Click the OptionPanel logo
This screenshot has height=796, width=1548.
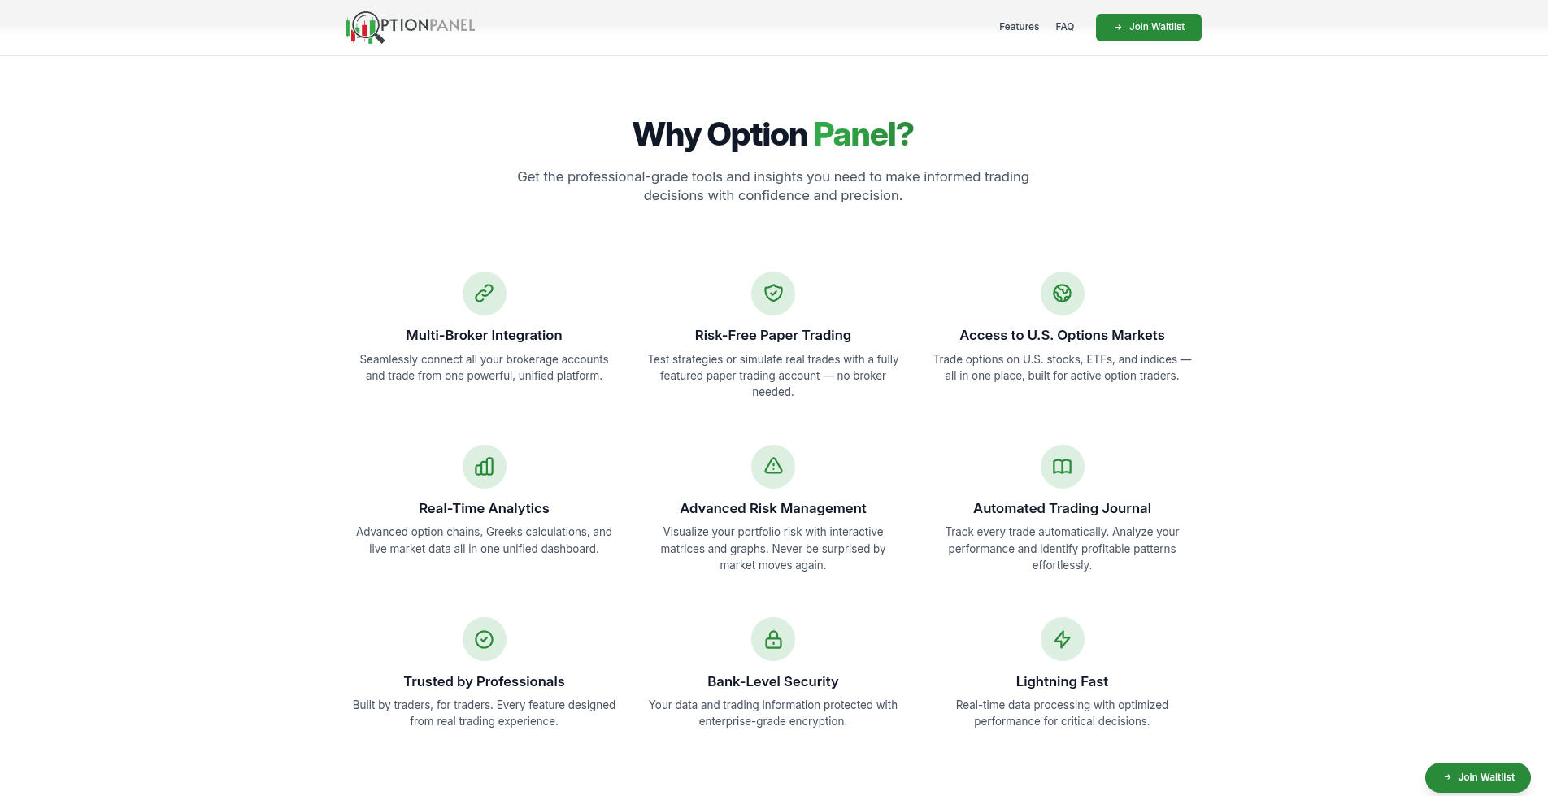pyautogui.click(x=410, y=27)
